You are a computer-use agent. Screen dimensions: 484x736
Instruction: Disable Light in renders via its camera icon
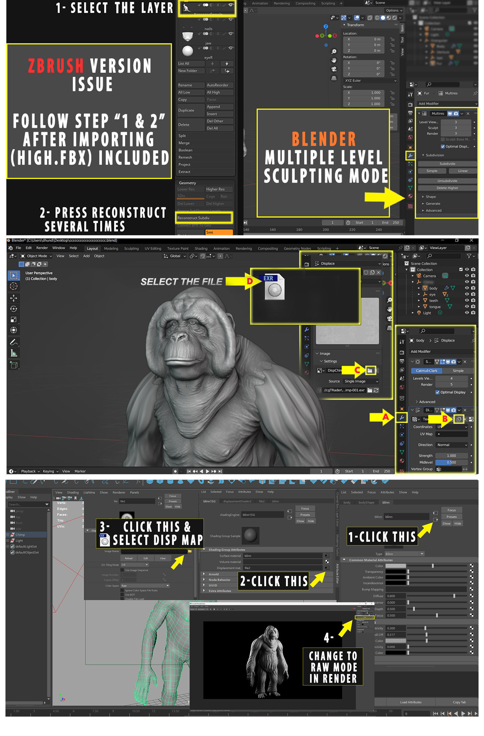[473, 313]
